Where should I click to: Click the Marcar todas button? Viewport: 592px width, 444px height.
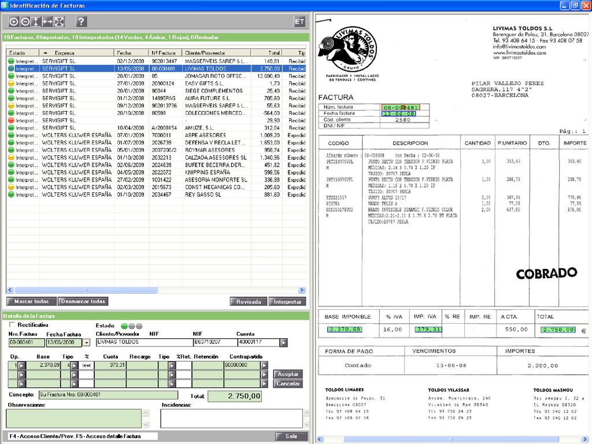[x=32, y=301]
